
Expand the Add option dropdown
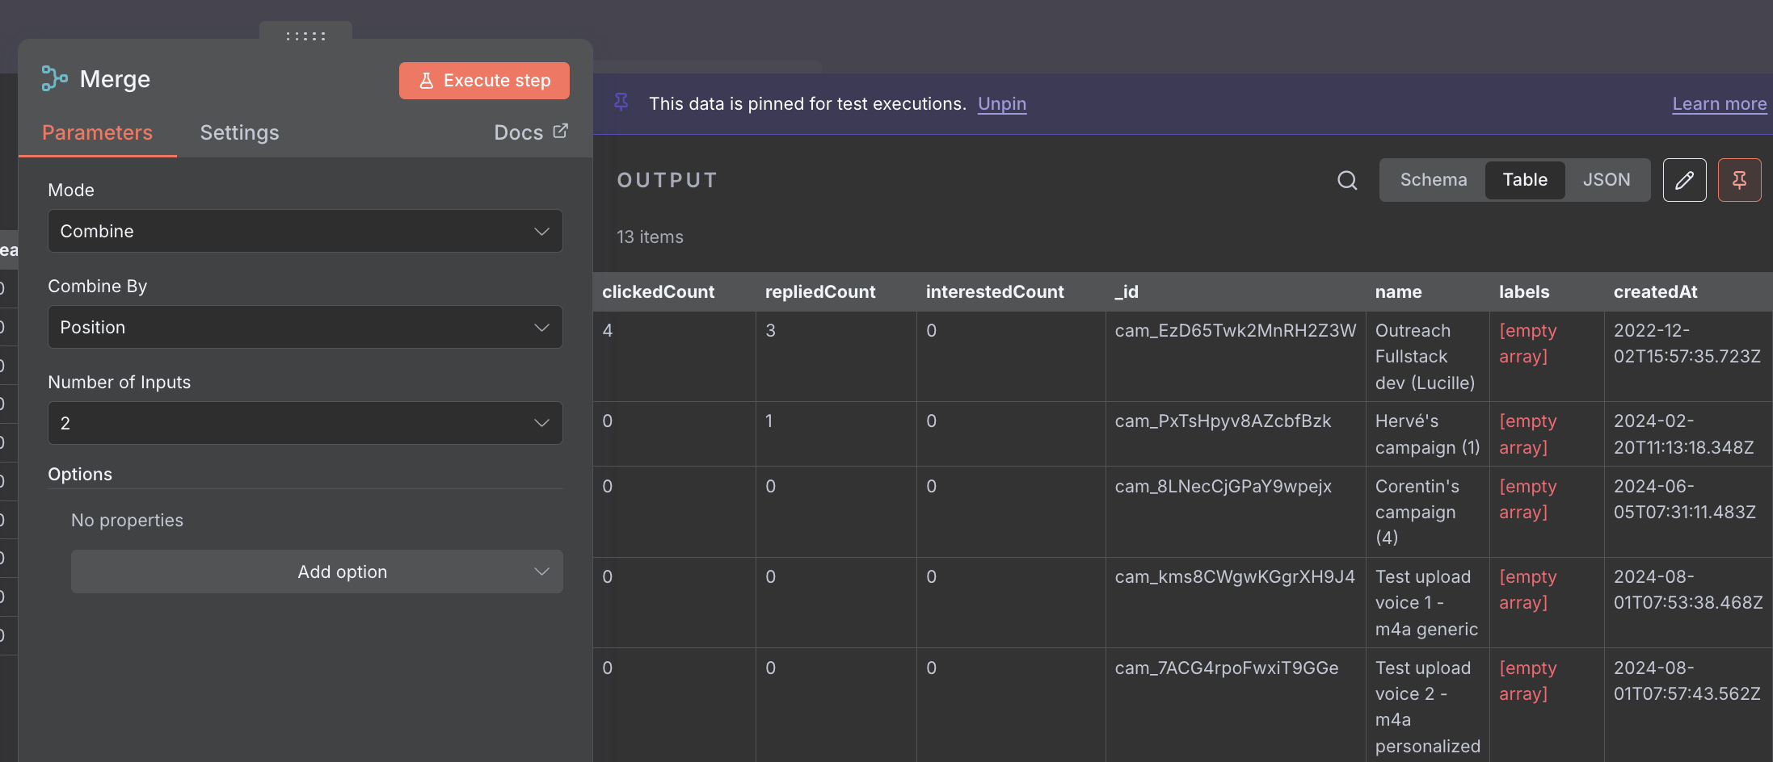coord(317,571)
